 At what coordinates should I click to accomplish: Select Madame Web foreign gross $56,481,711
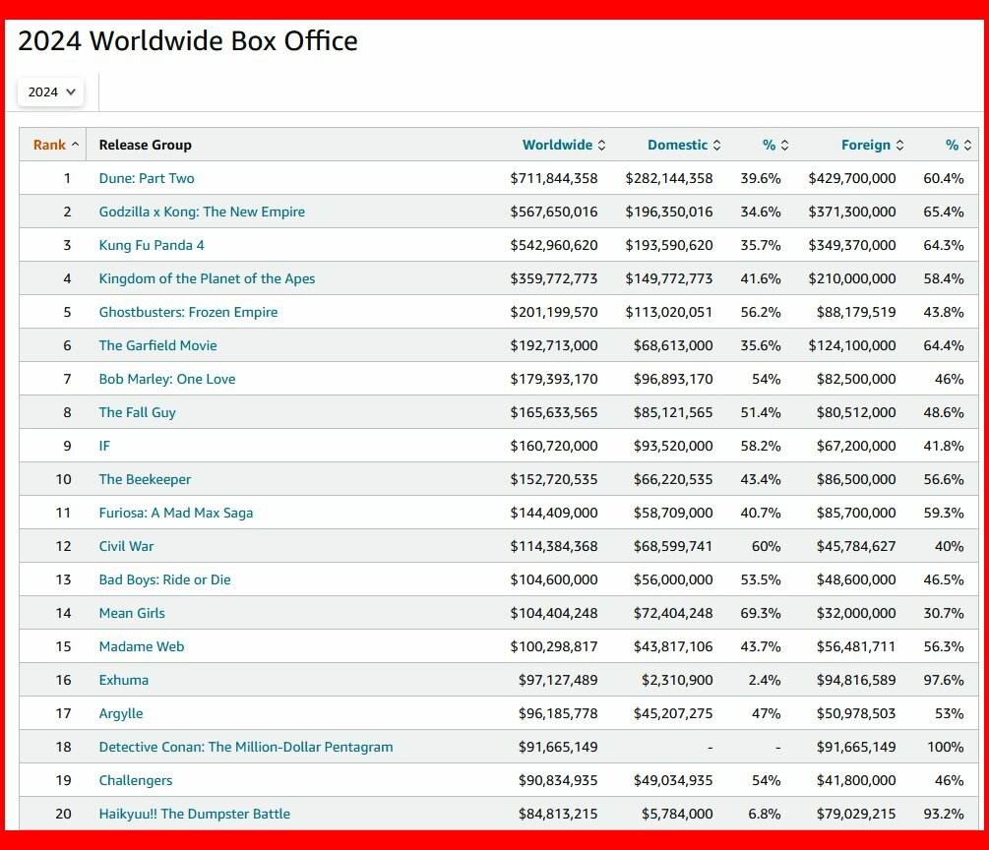pyautogui.click(x=856, y=646)
